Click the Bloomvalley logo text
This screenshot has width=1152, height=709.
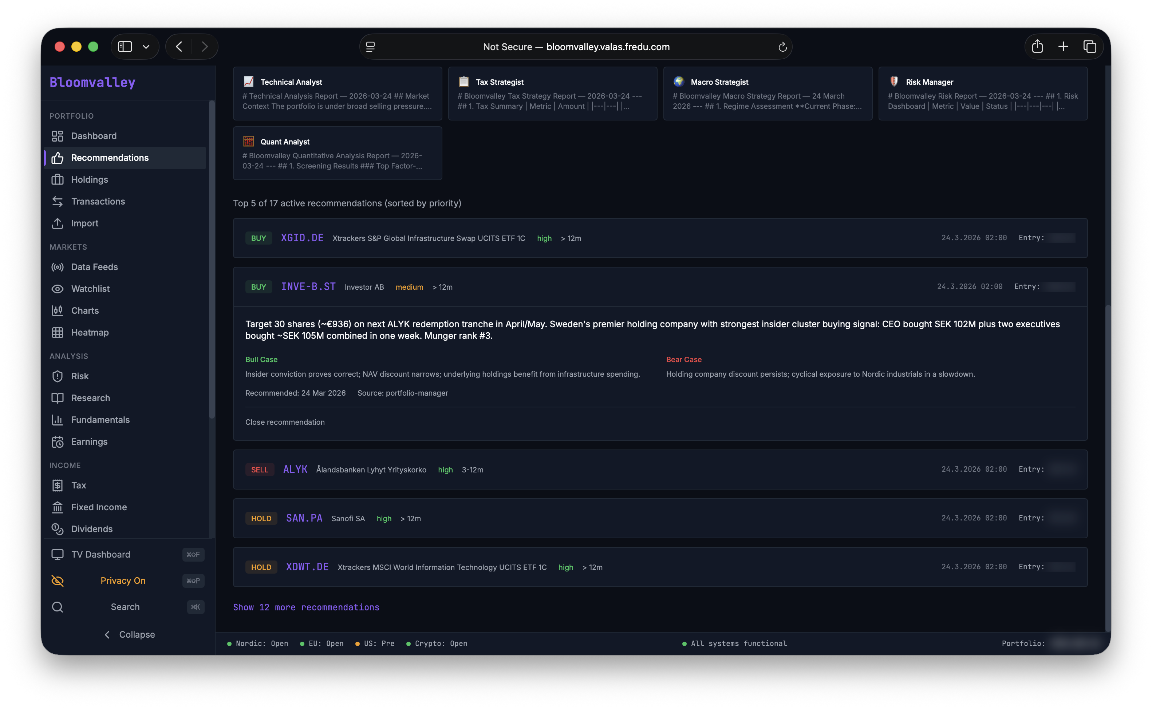(92, 83)
